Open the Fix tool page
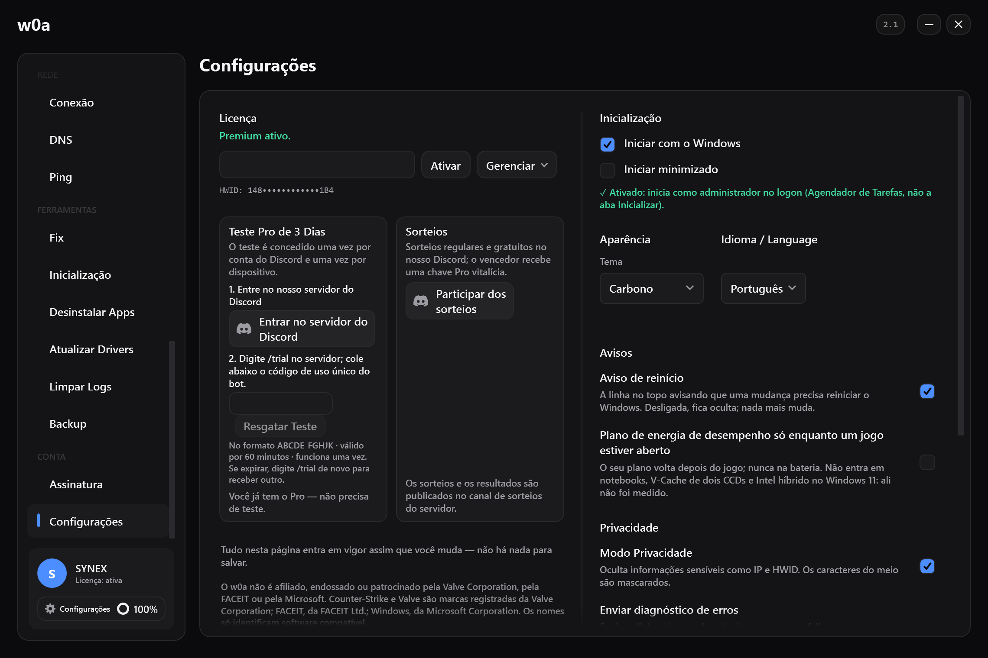This screenshot has width=988, height=658. [98, 238]
